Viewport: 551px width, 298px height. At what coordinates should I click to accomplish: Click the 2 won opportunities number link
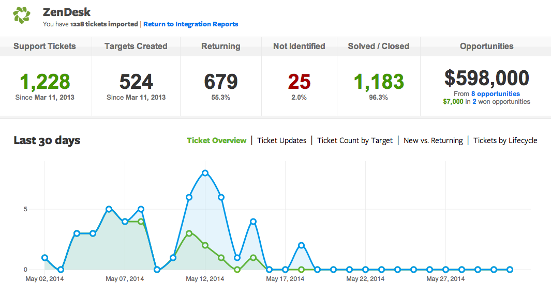(474, 102)
